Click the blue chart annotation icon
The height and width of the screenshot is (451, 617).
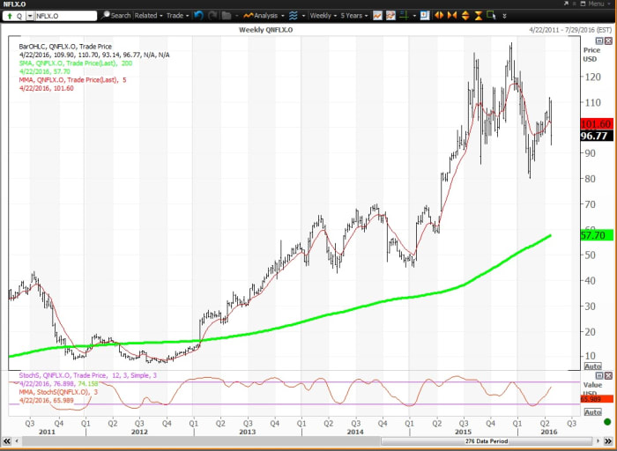point(425,16)
